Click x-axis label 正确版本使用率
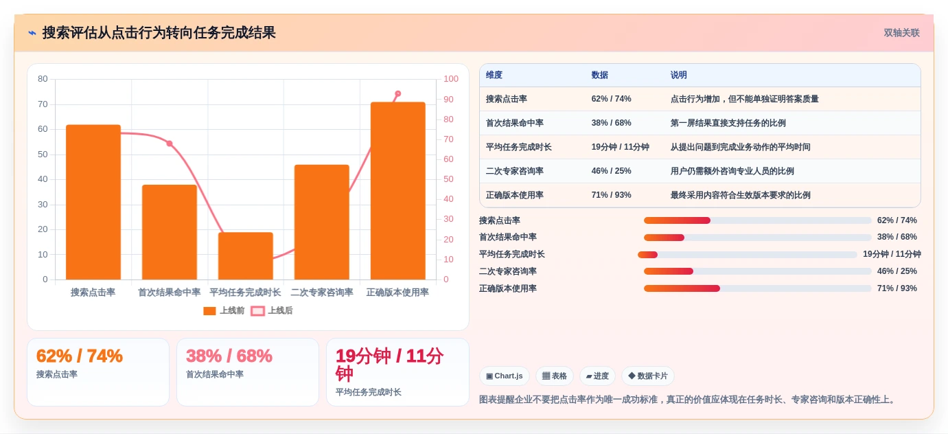The image size is (948, 434). (398, 293)
